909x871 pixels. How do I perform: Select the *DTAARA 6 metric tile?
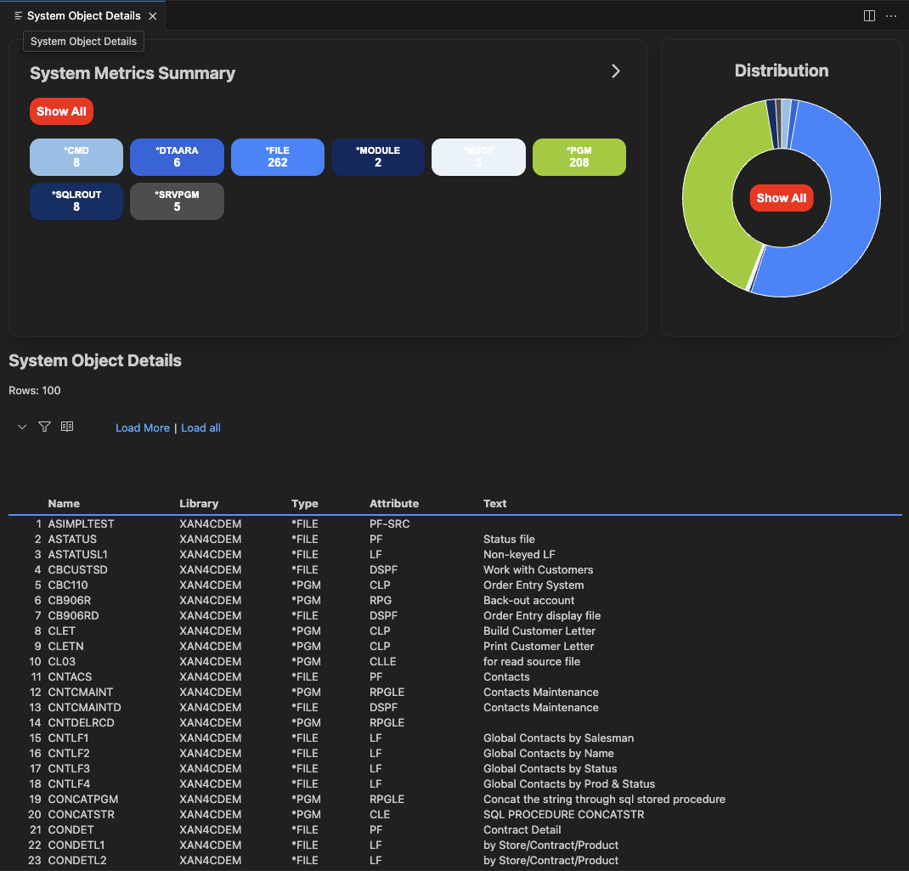pos(177,157)
